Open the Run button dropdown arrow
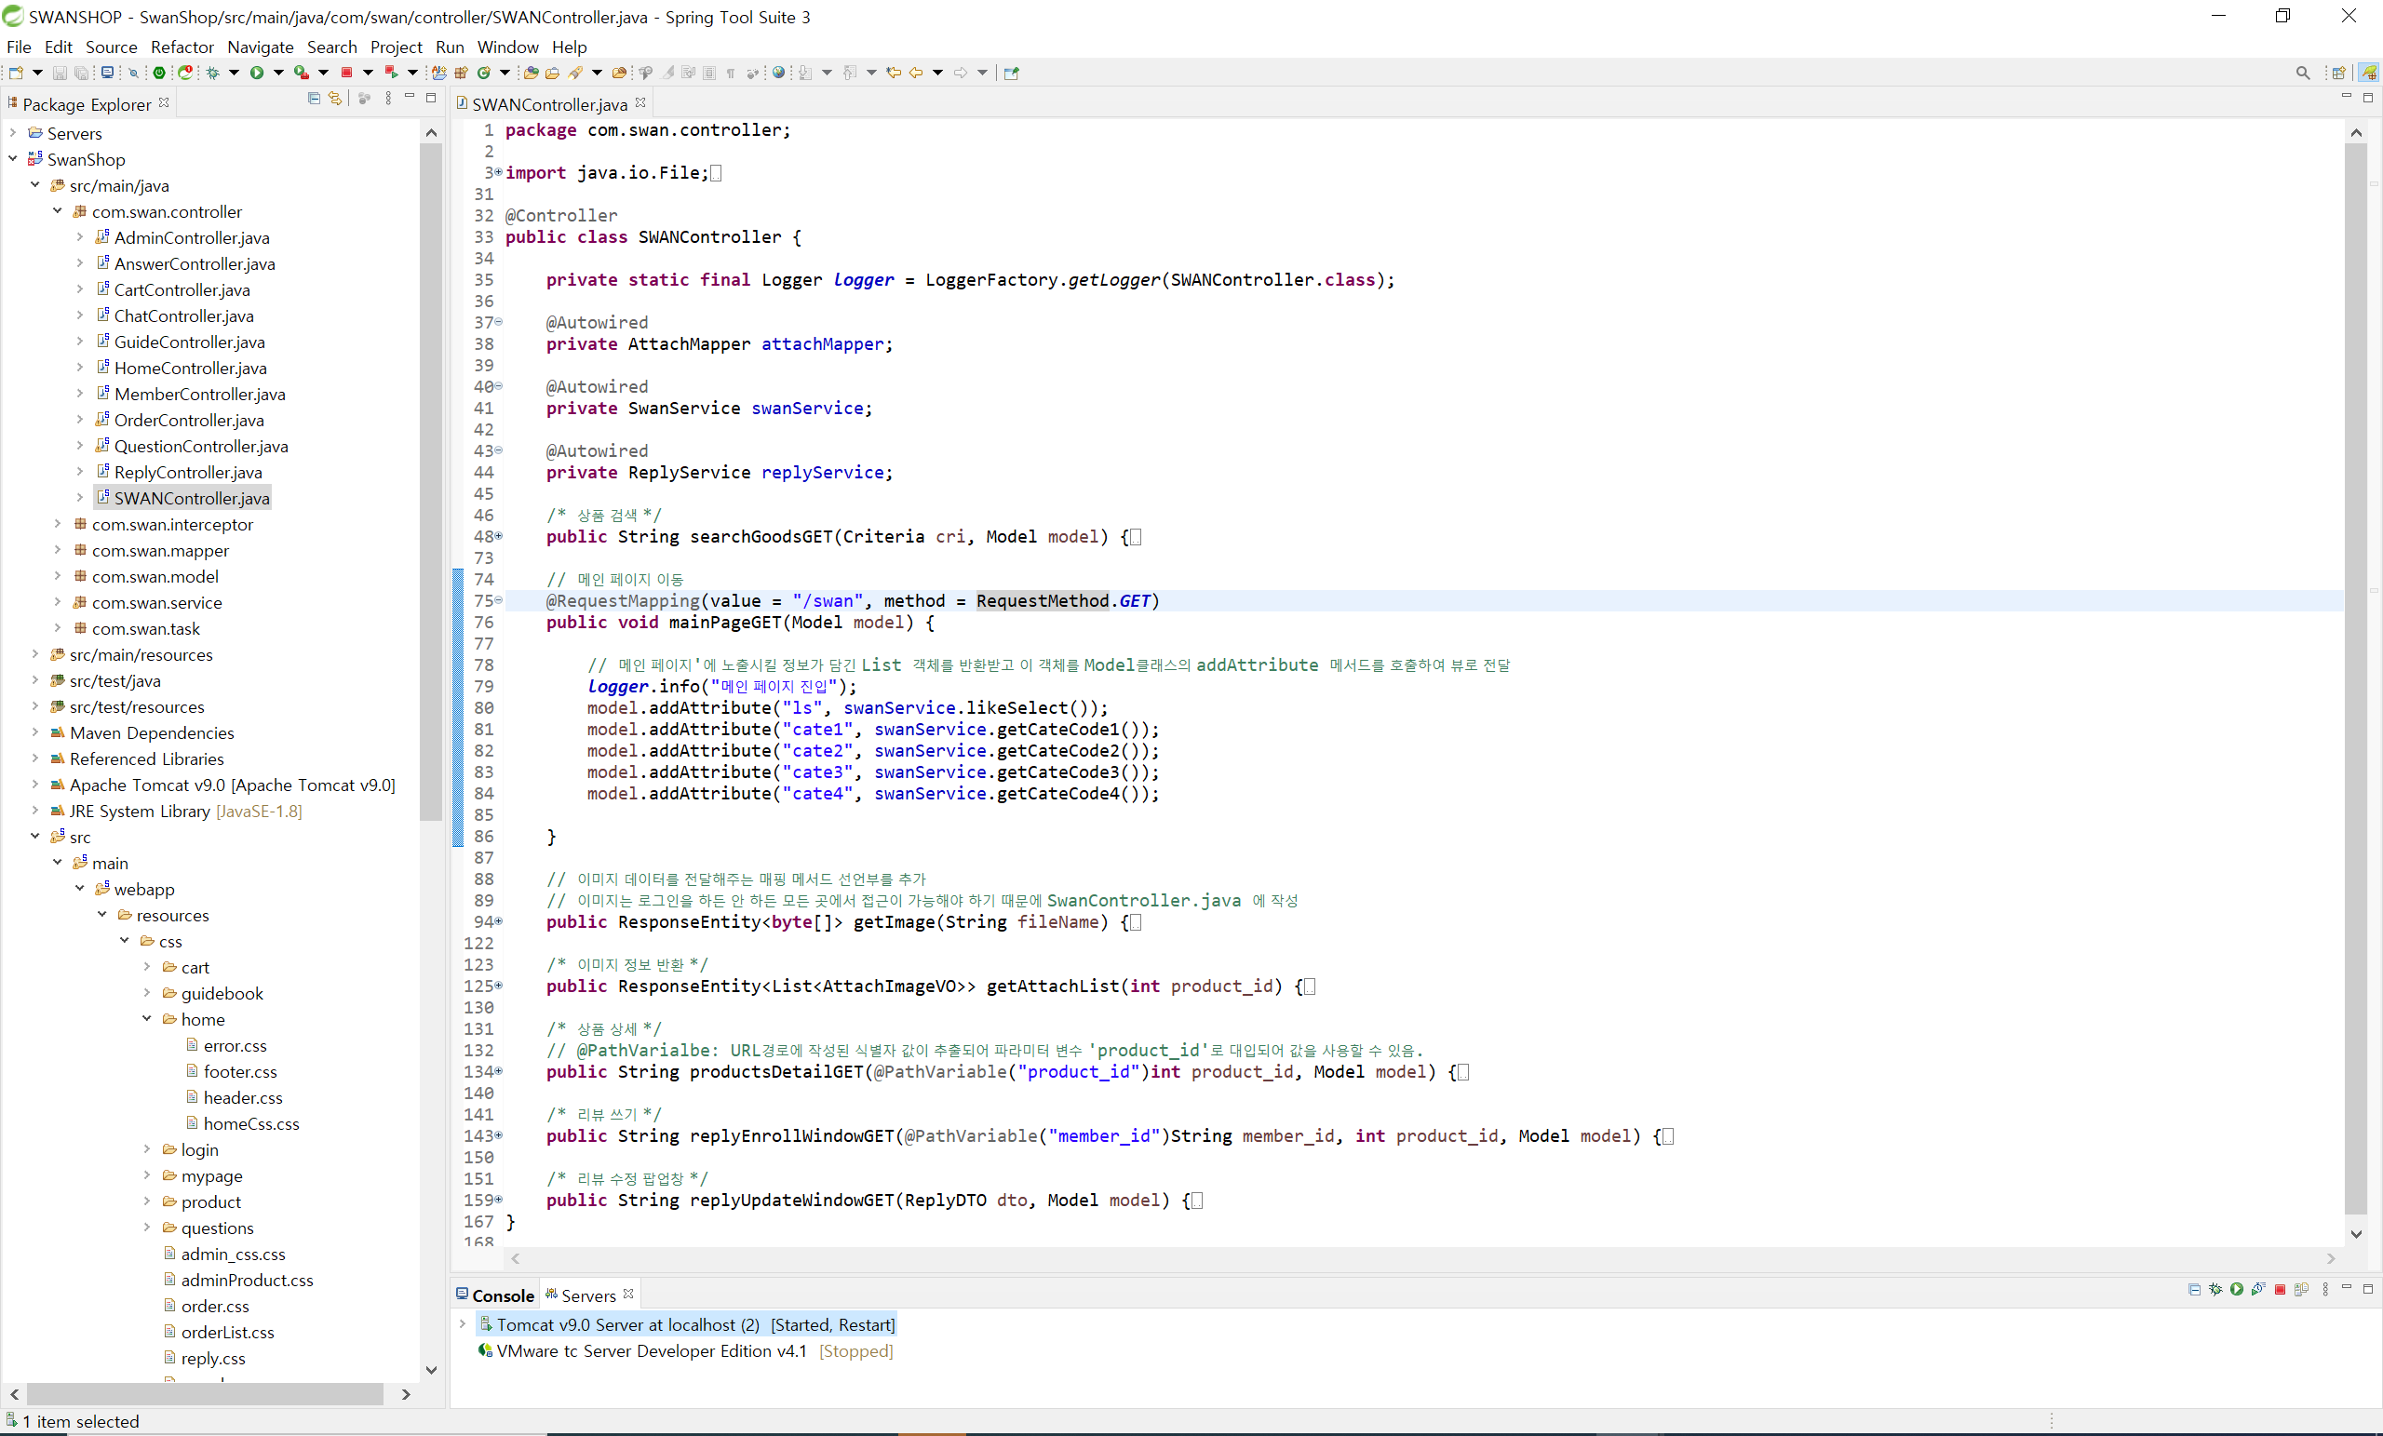The image size is (2383, 1436). pyautogui.click(x=278, y=73)
